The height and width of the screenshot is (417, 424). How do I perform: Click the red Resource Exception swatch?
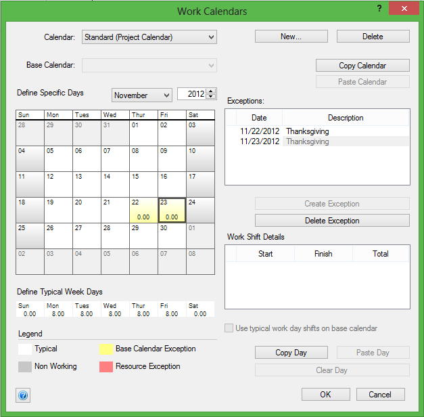pos(105,367)
